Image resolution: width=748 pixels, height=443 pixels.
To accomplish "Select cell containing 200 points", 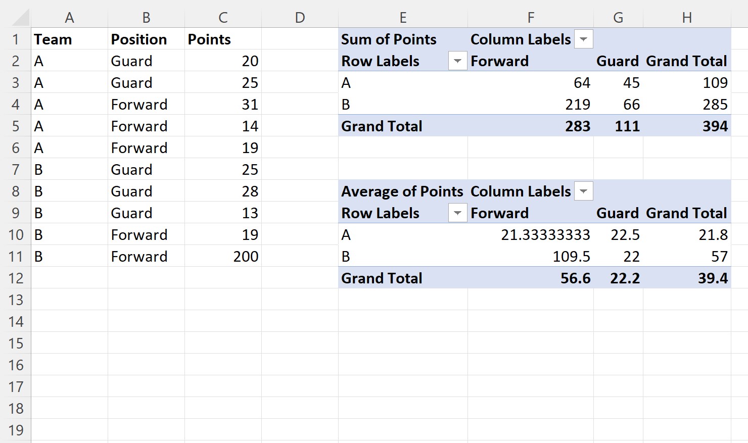I will point(223,257).
